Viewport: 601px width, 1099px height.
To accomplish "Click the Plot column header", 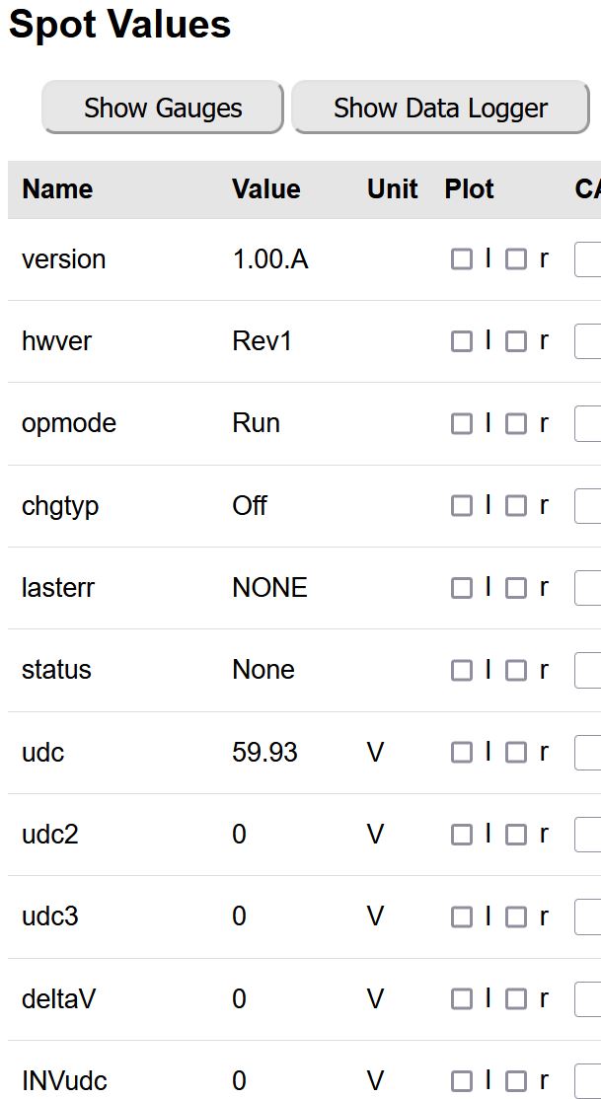I will (470, 189).
